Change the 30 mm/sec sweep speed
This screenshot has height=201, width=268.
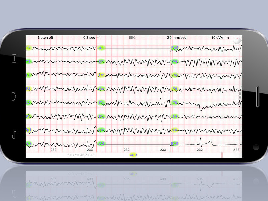click(x=177, y=38)
